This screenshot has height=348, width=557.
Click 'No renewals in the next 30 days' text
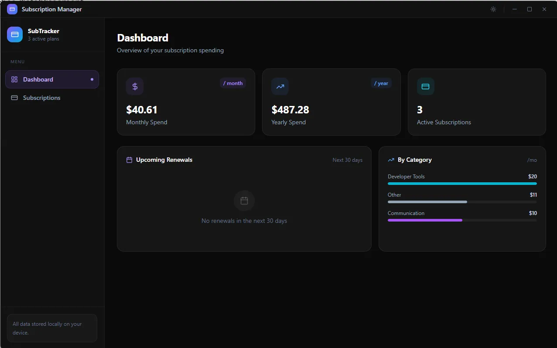[x=244, y=221]
